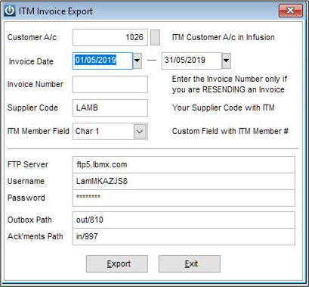Close the ITM Invoice Export window

(x=291, y=11)
